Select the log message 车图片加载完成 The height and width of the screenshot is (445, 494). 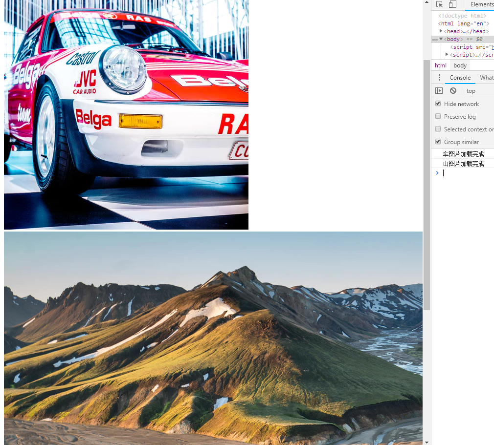(463, 154)
